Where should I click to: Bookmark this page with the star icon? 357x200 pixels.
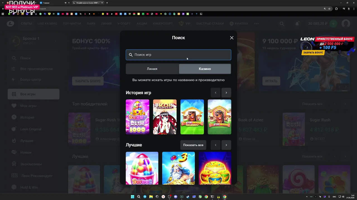tap(329, 9)
